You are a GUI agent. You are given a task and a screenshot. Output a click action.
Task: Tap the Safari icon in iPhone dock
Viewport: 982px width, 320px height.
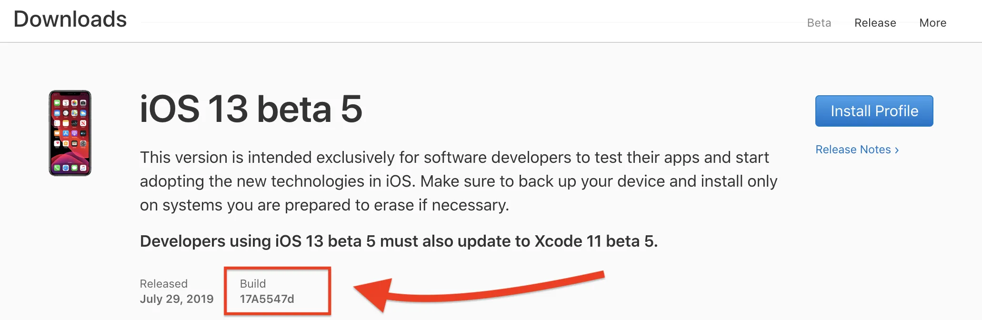click(66, 168)
